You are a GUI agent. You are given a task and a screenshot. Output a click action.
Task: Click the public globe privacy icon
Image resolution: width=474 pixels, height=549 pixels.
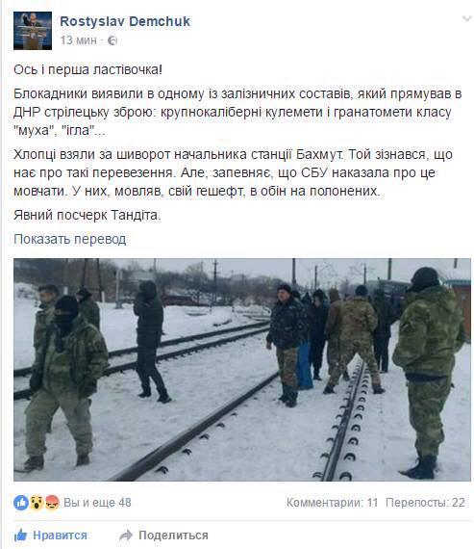pyautogui.click(x=112, y=40)
